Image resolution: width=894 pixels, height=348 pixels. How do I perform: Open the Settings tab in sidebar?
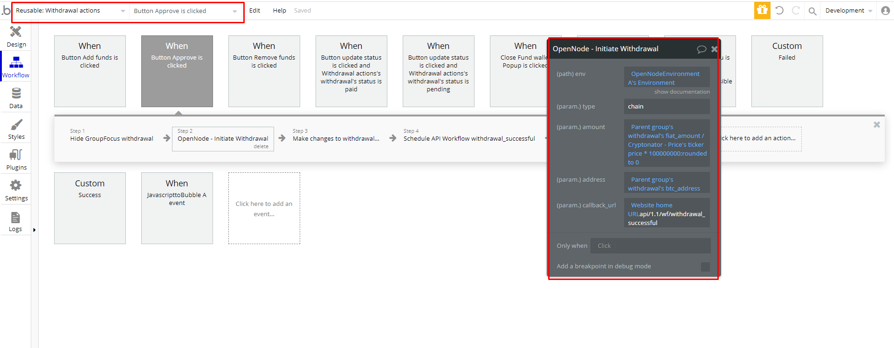[16, 190]
